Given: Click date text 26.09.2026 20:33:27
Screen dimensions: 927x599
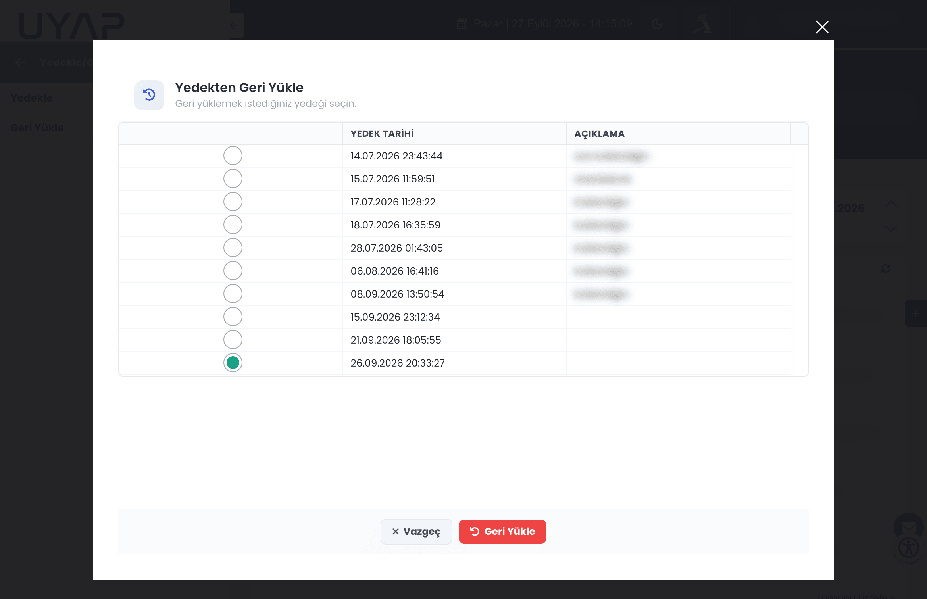Looking at the screenshot, I should tap(398, 363).
